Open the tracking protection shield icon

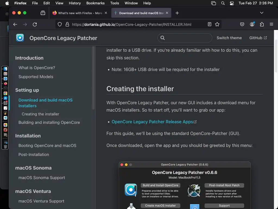(60, 24)
